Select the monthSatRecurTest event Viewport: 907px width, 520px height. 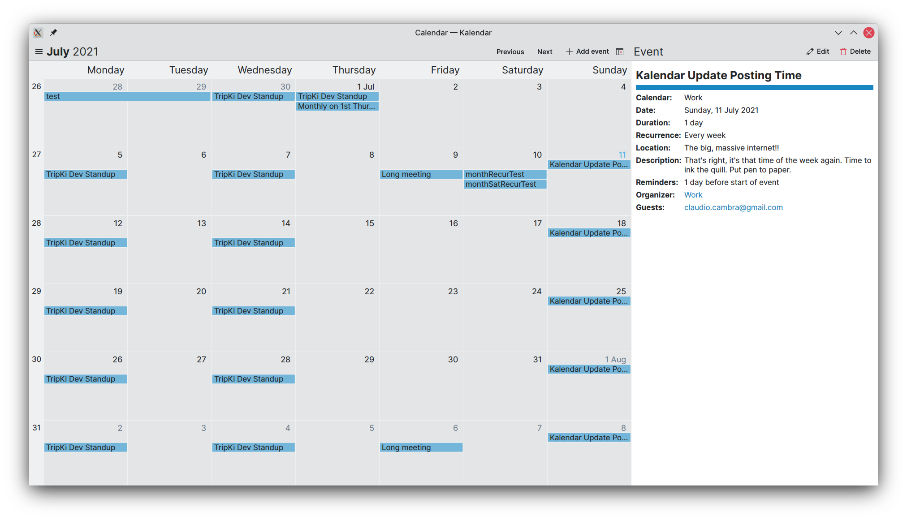(505, 184)
